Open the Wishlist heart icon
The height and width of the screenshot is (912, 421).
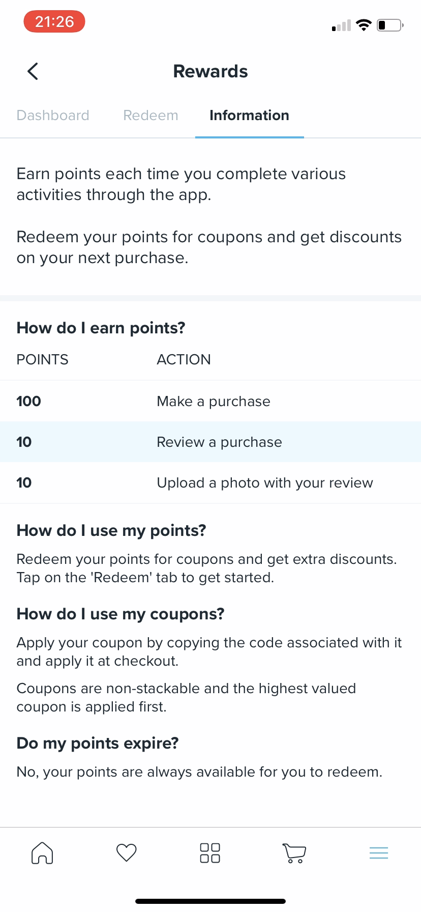click(127, 852)
